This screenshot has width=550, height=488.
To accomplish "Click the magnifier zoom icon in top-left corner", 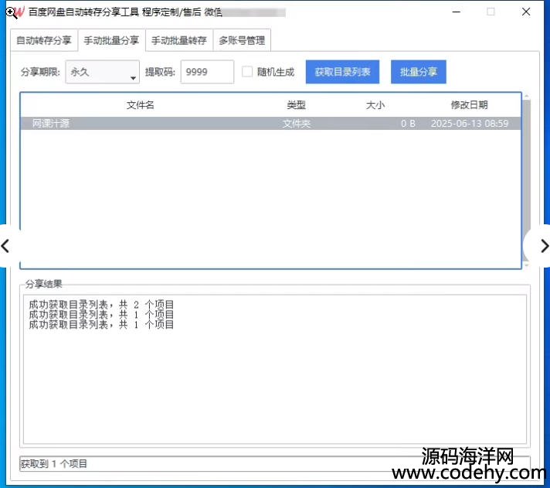I will click(8, 12).
